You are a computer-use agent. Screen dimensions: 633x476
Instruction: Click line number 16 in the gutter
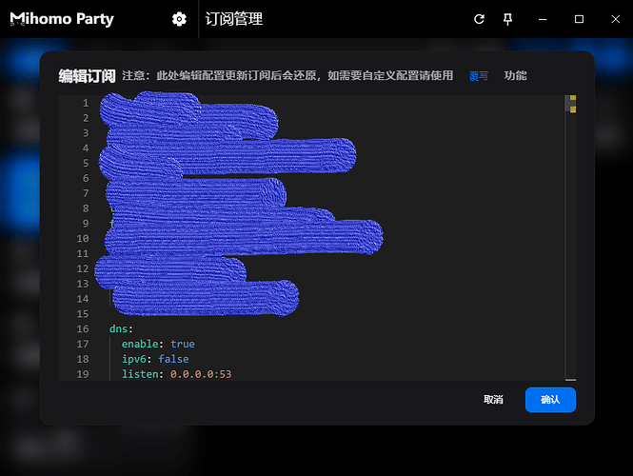[83, 328]
